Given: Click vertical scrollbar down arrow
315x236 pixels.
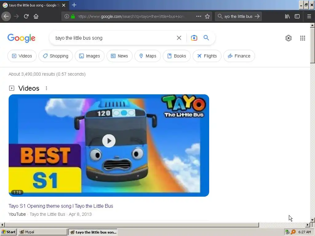Looking at the screenshot, I should 313,220.
